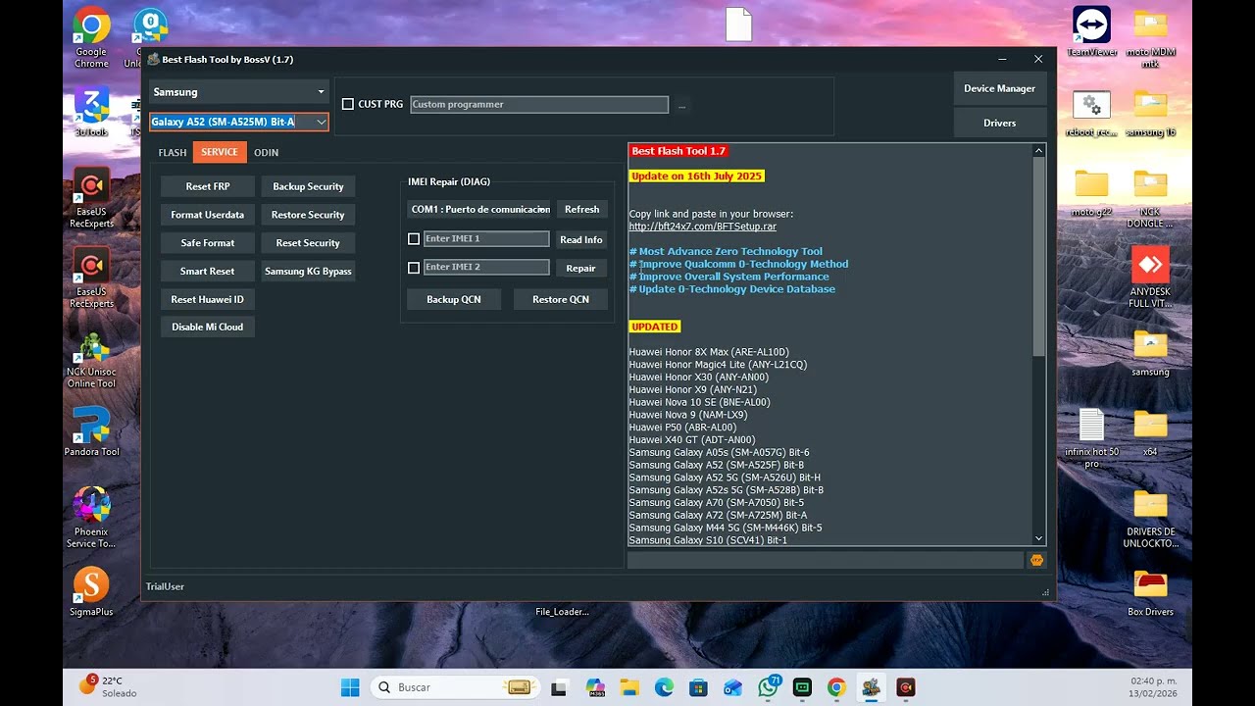Open moto MDM mtk folder

pyautogui.click(x=1150, y=37)
